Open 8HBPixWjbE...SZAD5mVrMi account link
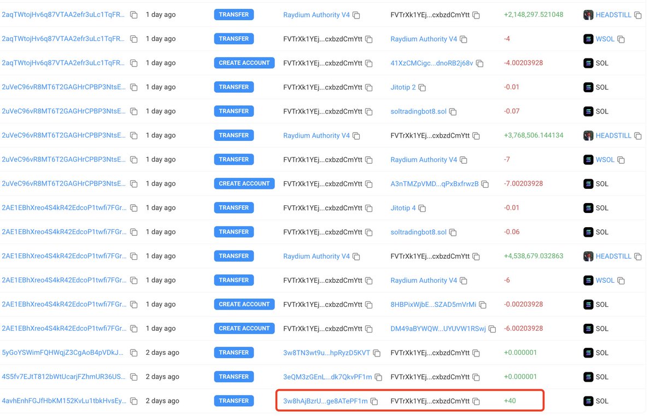Viewport: 656px width, 416px height. pyautogui.click(x=434, y=304)
